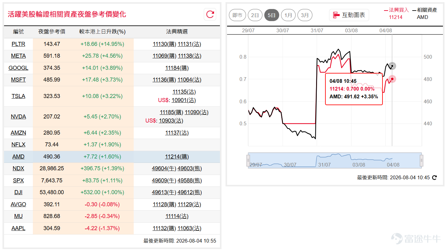This screenshot has height=250, width=447.
Task: Open the MSFT ticker link
Action: (18, 80)
